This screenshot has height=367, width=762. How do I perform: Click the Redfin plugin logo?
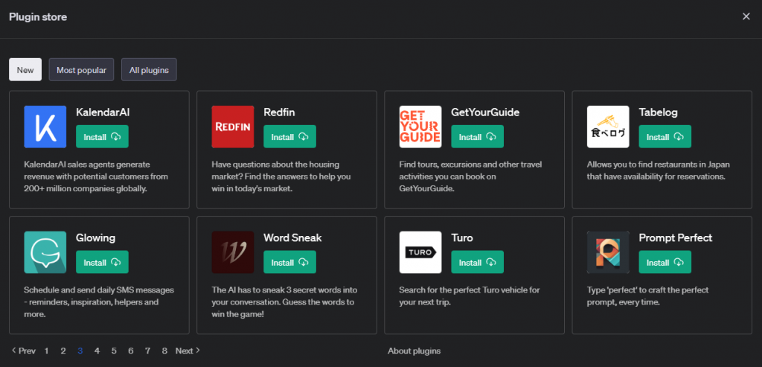(232, 127)
